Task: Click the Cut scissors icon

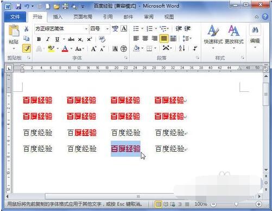Action: [x=27, y=29]
